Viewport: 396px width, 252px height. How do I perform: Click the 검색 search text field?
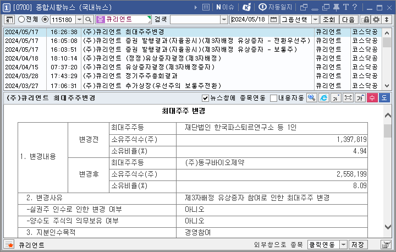coord(195,19)
